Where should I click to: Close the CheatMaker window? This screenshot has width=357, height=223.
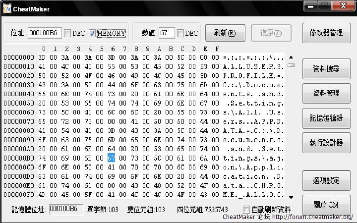coord(343,6)
